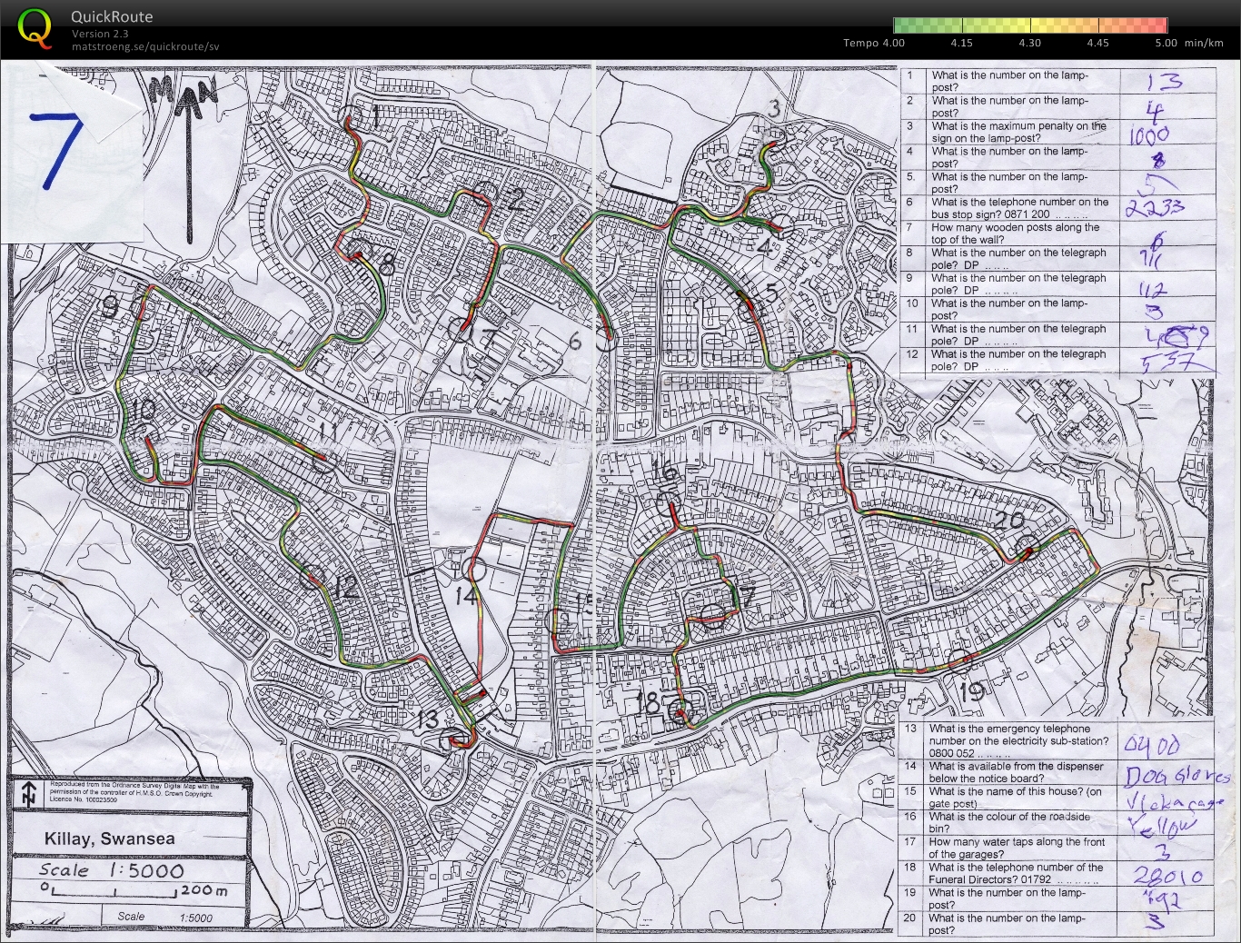This screenshot has height=943, width=1241.
Task: Click the roadside bin colour question
Action: pyautogui.click(x=1010, y=822)
